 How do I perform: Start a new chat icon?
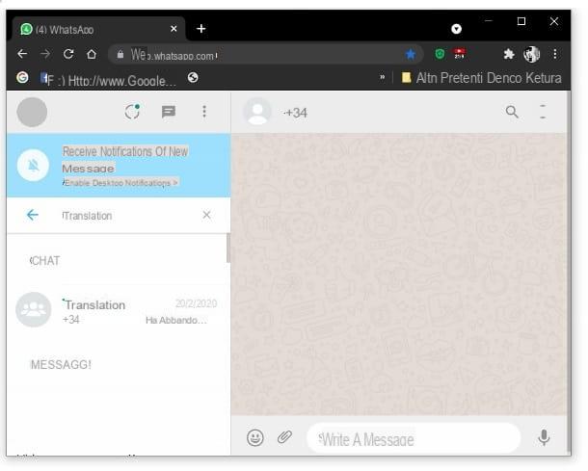pyautogui.click(x=169, y=112)
